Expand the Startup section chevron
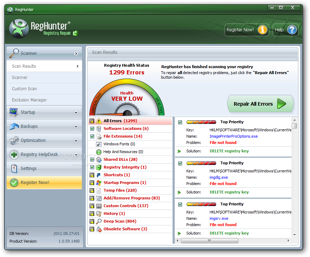310x257 pixels. point(76,113)
